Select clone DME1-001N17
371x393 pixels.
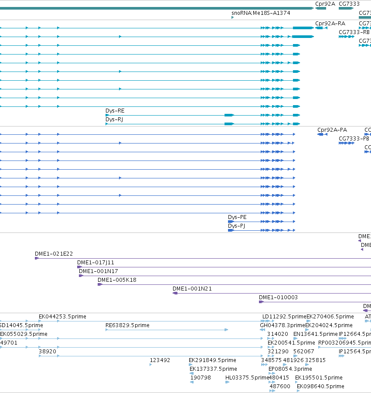coord(225,276)
